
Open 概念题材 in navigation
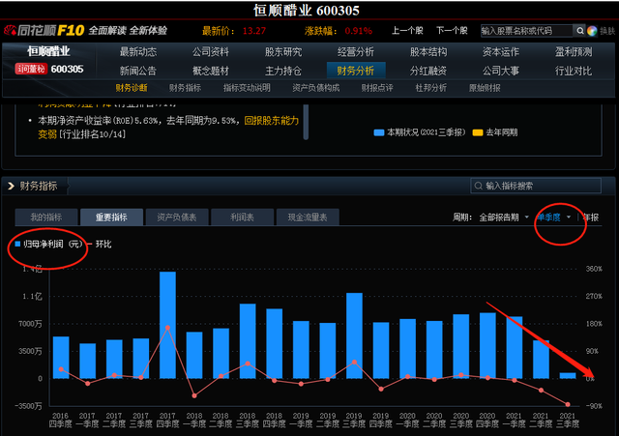[x=211, y=71]
